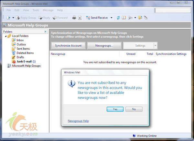
Task: Open the Sent Items folder
Action: click(x=23, y=49)
